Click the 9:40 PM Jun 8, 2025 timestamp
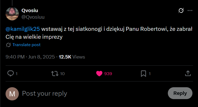Screen dimensions: 198x107 pos(30,57)
